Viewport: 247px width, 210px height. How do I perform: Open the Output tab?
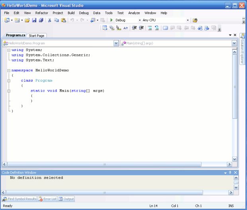pyautogui.click(x=66, y=199)
